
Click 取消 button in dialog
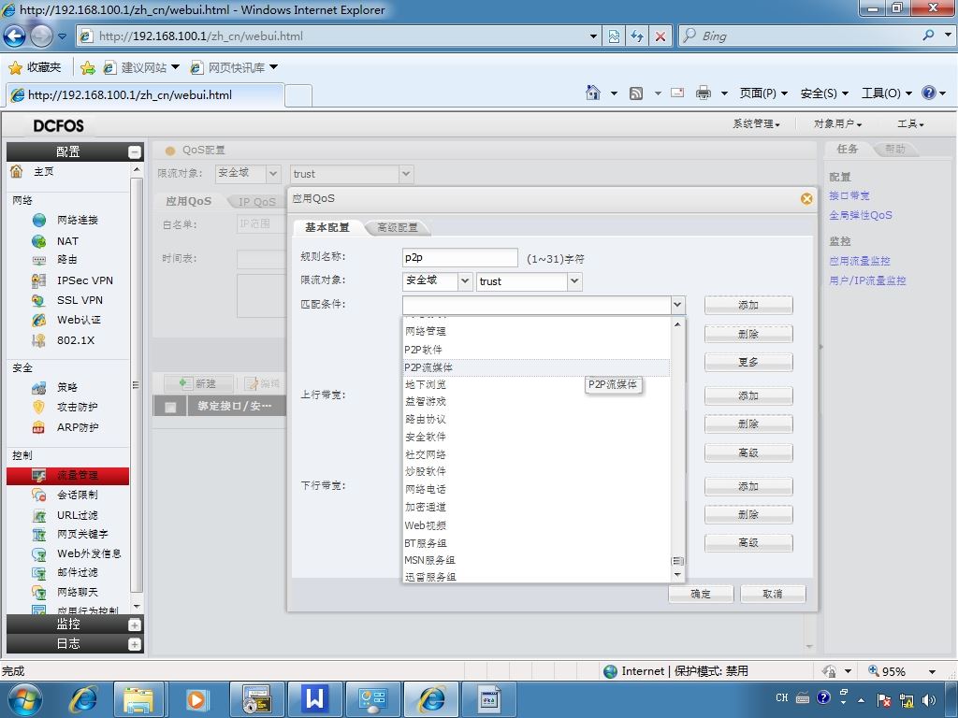[773, 594]
